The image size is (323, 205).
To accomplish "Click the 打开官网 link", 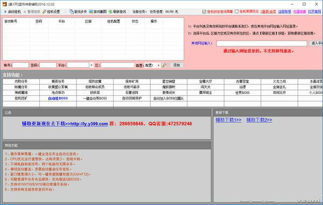I will (x=314, y=11).
